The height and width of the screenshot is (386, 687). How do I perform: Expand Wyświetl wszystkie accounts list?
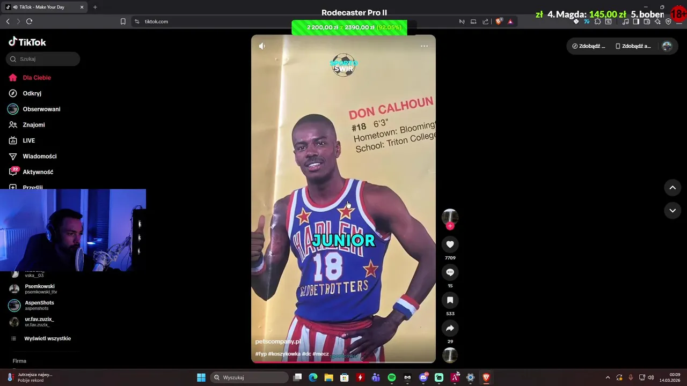point(41,338)
